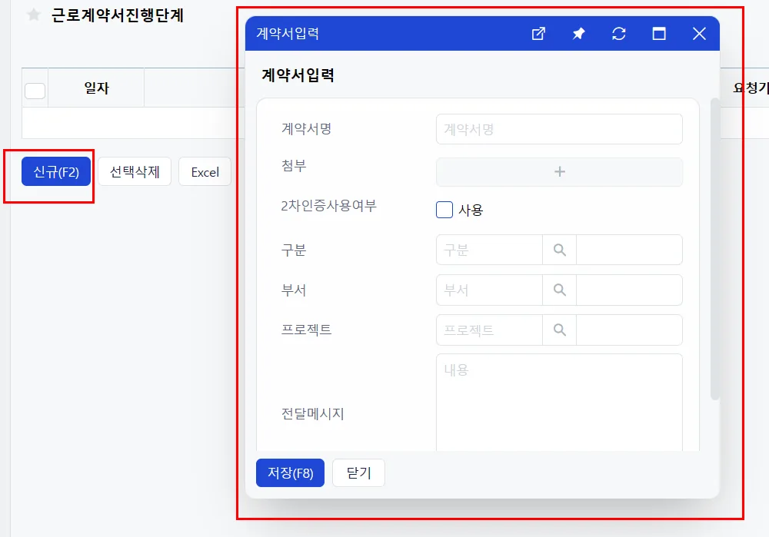Close the 계약서입력 dialog with X
The image size is (769, 537).
coord(699,34)
